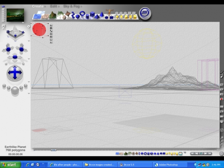Create a blue pyramid primitive

(97, 17)
